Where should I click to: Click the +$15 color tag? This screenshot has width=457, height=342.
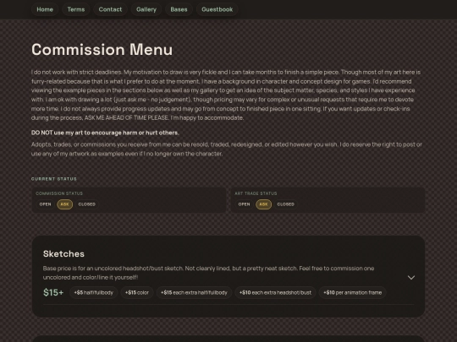tap(137, 292)
